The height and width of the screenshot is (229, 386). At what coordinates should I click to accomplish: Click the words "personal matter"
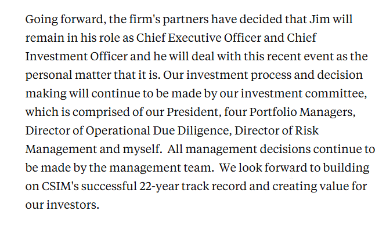pyautogui.click(x=68, y=75)
